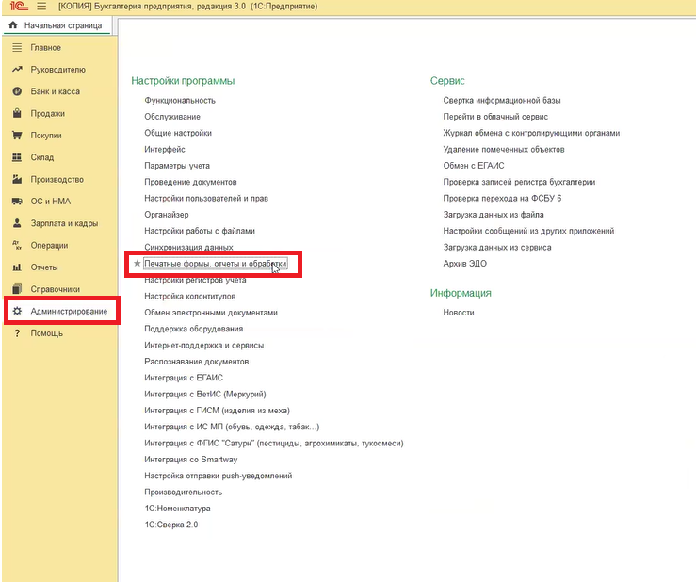696x582 pixels.
Task: Click the Главное section icon
Action: click(17, 47)
